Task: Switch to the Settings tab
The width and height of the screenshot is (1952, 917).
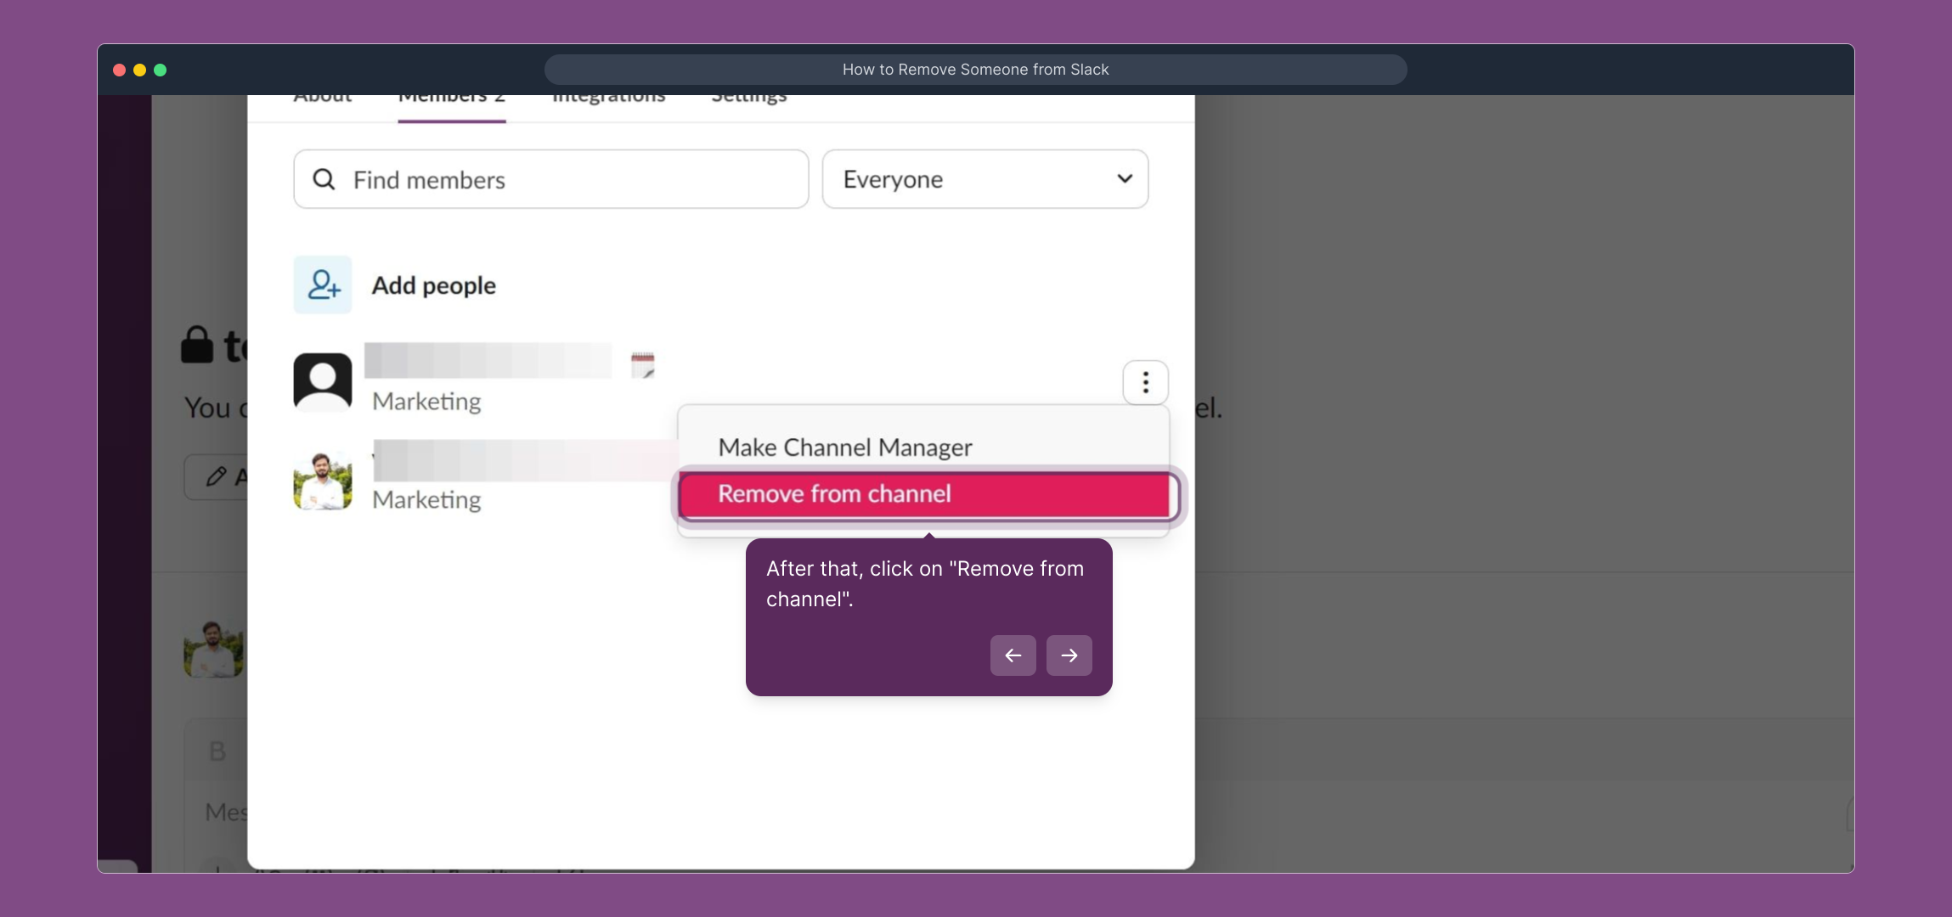Action: pos(748,96)
